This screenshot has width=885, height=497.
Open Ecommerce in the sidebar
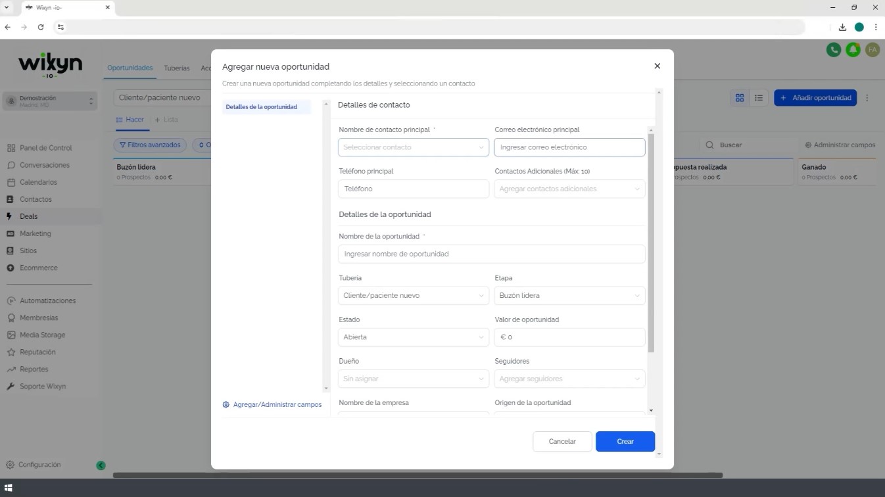tap(38, 268)
